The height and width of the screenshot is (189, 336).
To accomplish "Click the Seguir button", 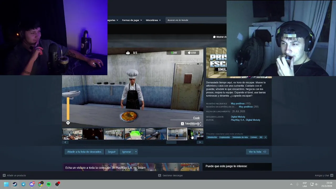I will point(112,152).
